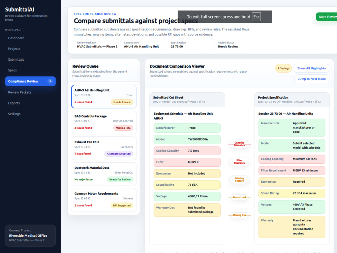Click Filter MERV 8 row
Screen dimensions: 337x253
[x=187, y=162]
